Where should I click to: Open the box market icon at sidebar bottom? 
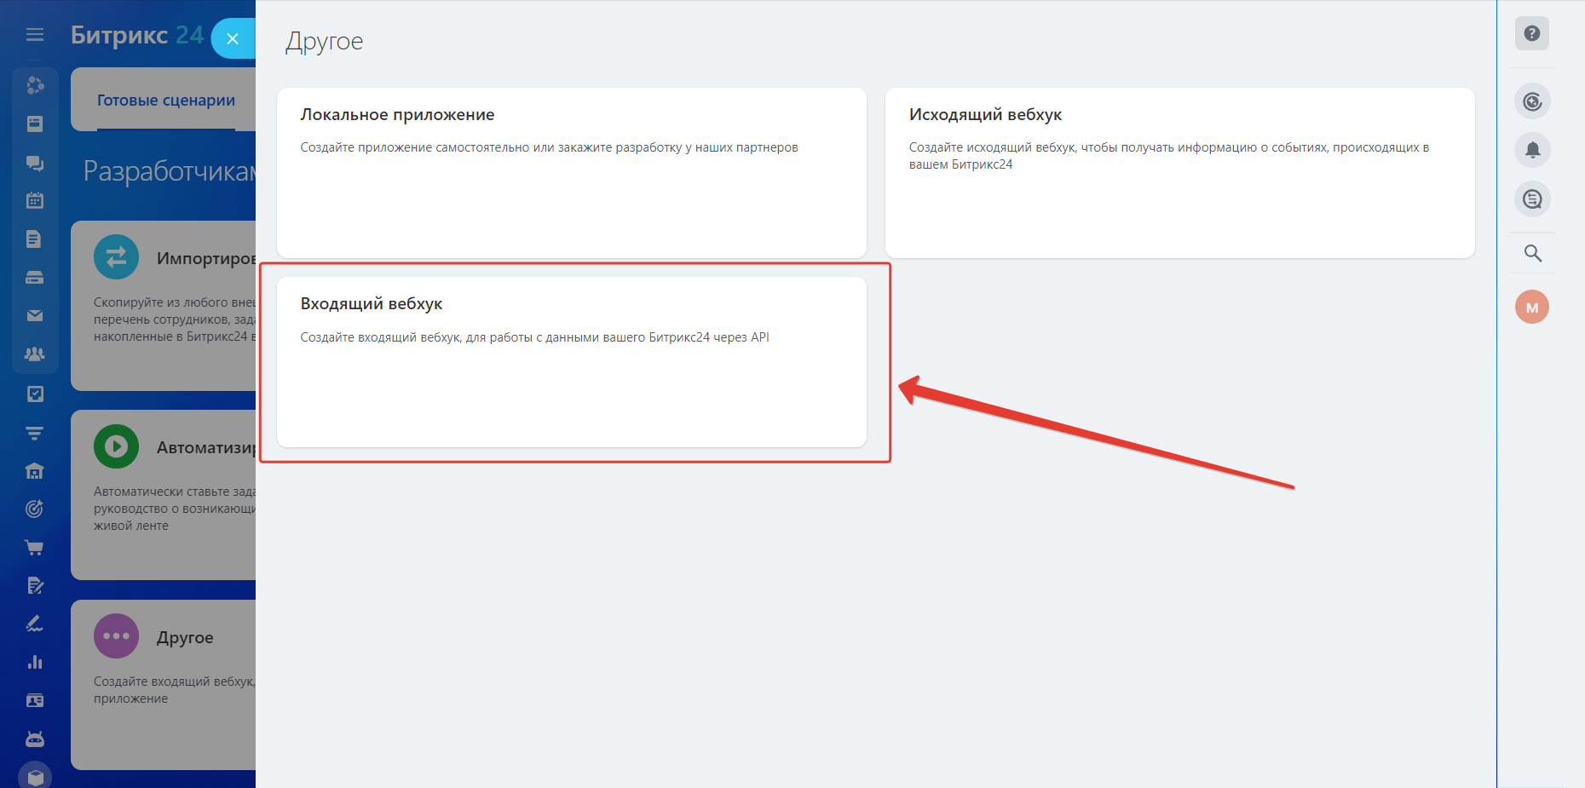pos(35,775)
